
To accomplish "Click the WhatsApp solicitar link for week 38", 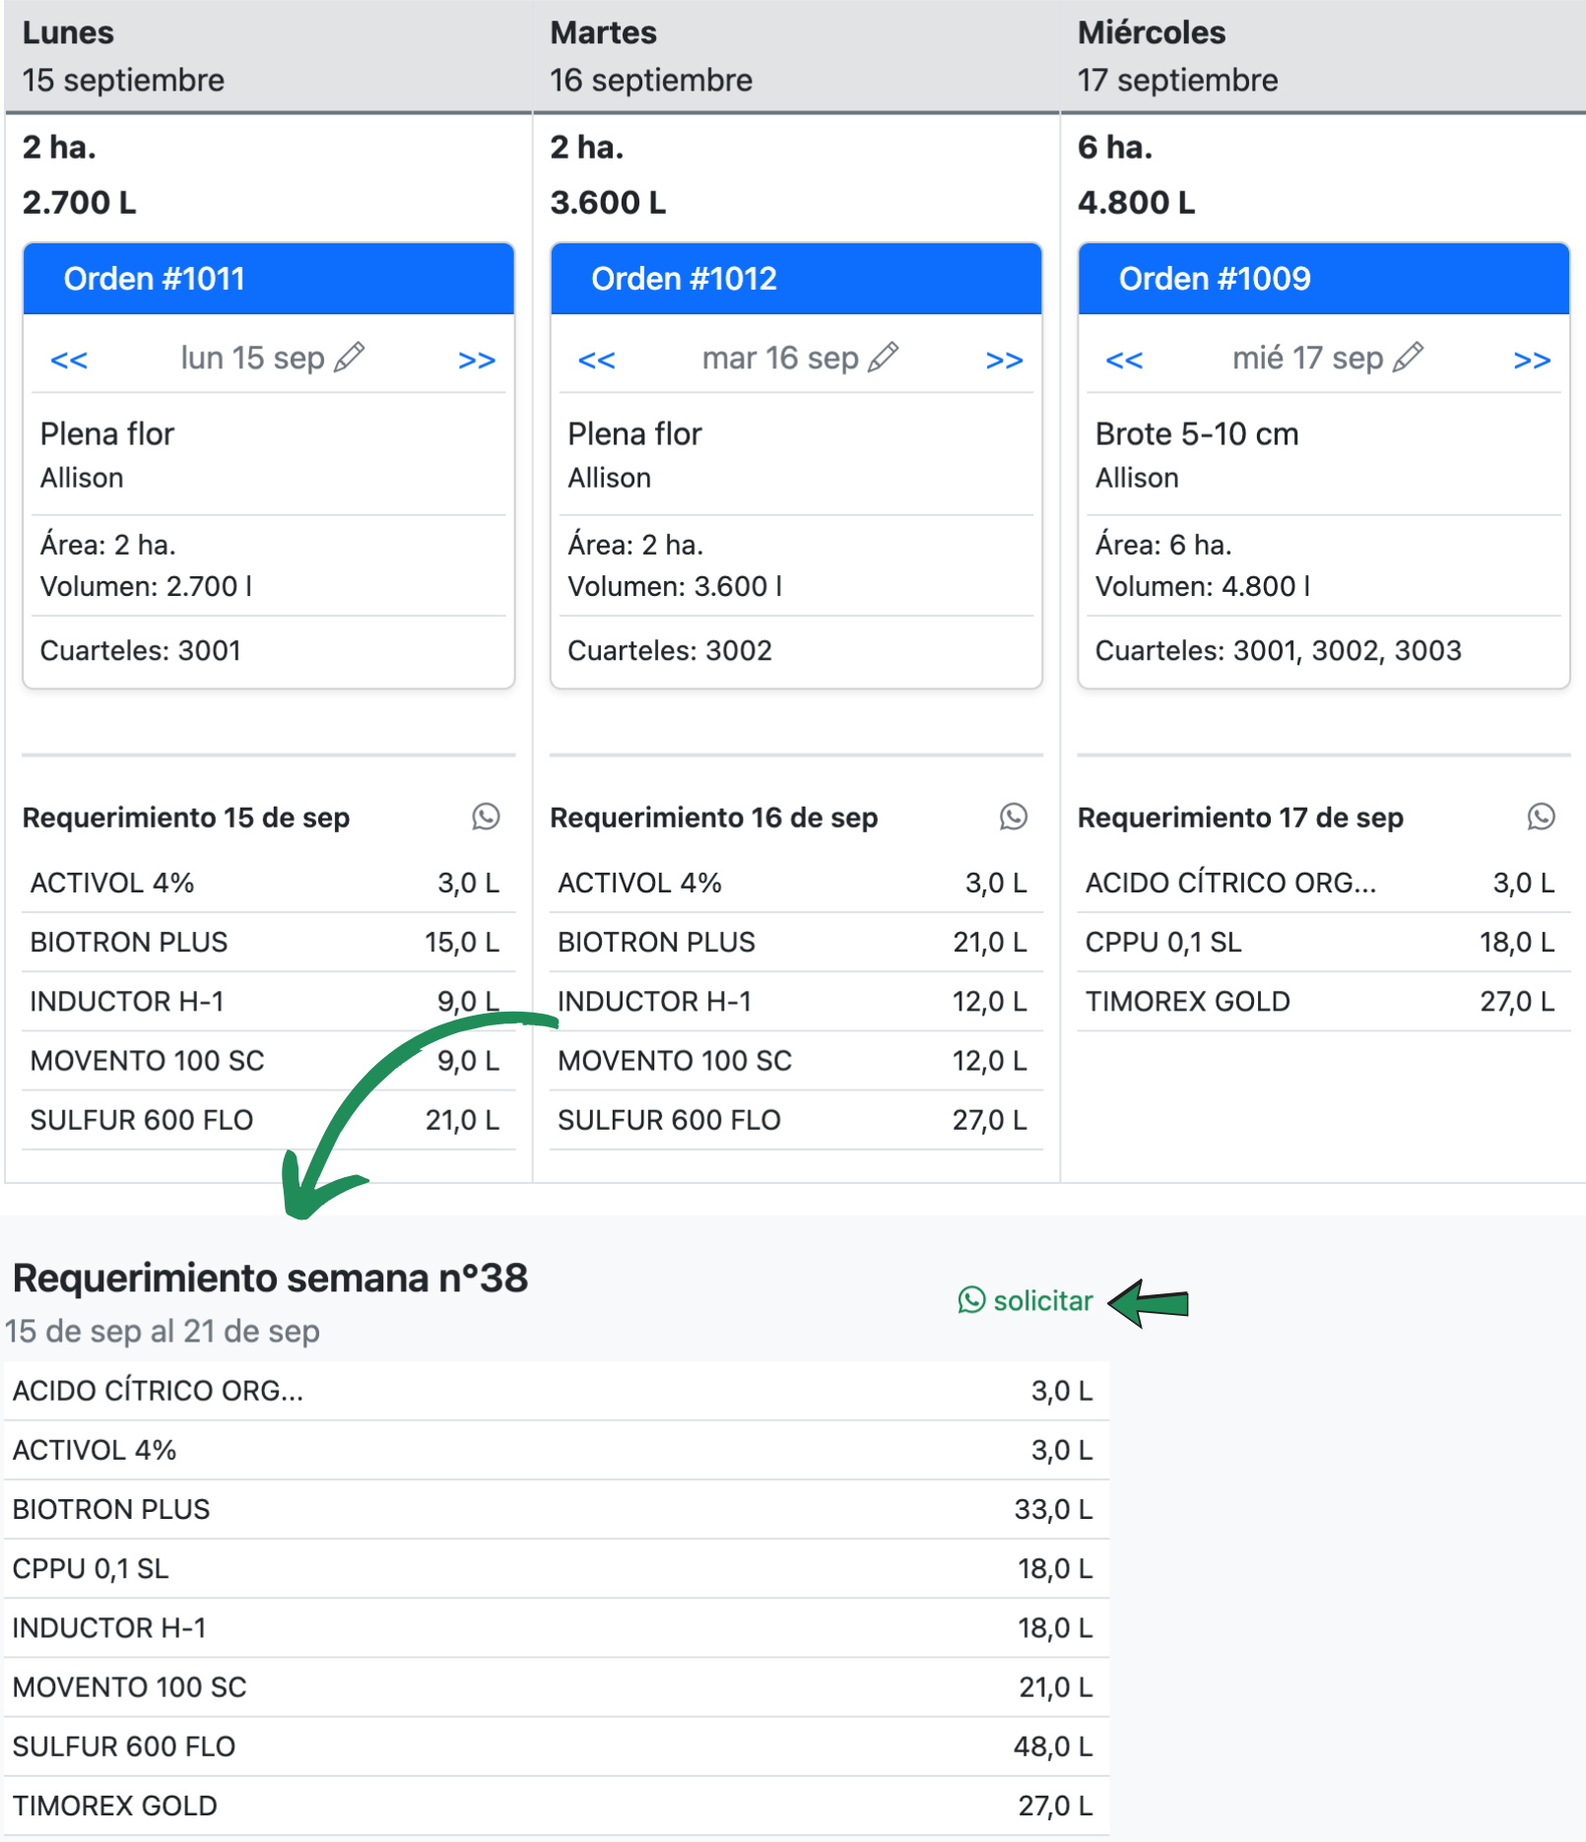I will pyautogui.click(x=1025, y=1301).
